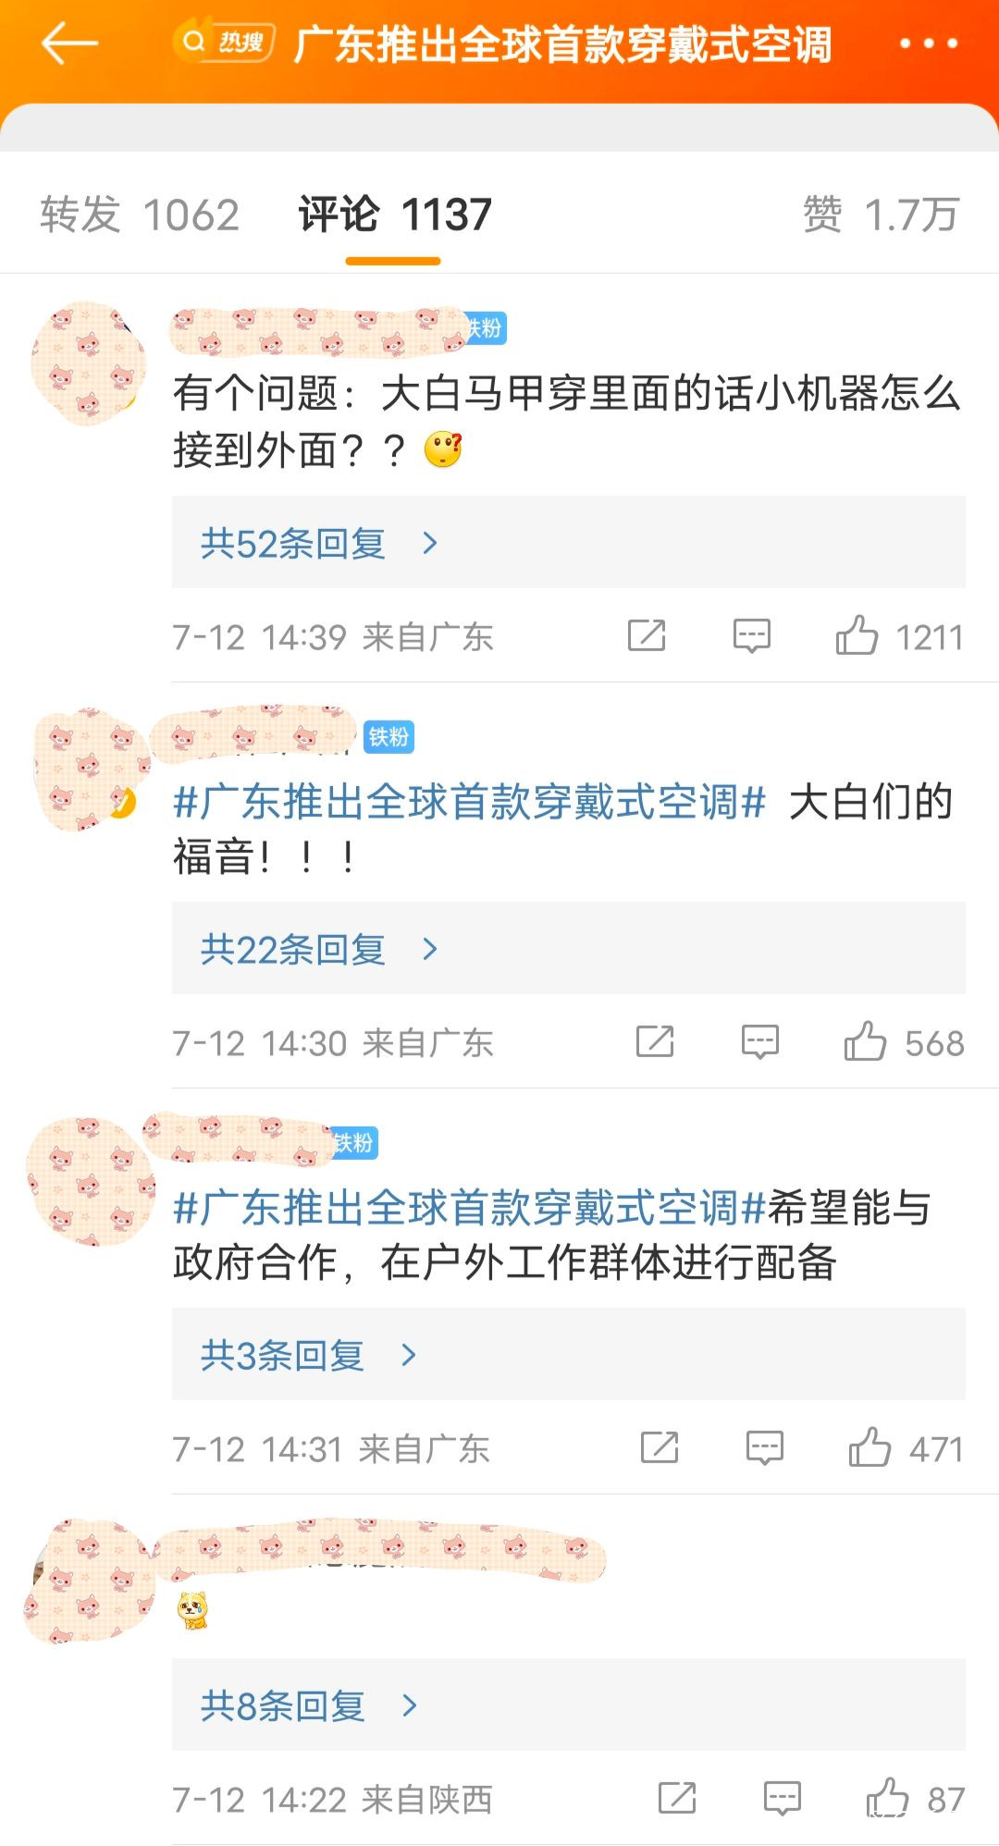Tap the 热搜 search badge in header

pos(225,43)
